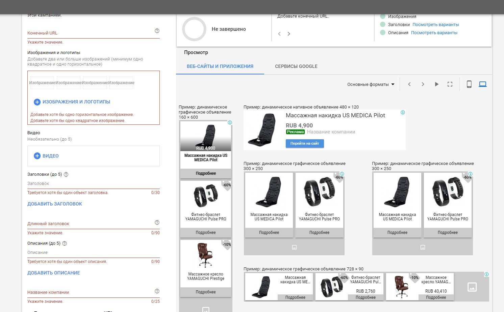504x312 pixels.
Task: Open Посмотреть варианты link for Описания
Action: (434, 33)
